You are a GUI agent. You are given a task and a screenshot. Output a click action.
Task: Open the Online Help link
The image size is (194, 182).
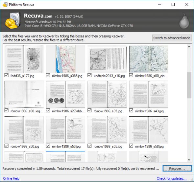pos(11,178)
